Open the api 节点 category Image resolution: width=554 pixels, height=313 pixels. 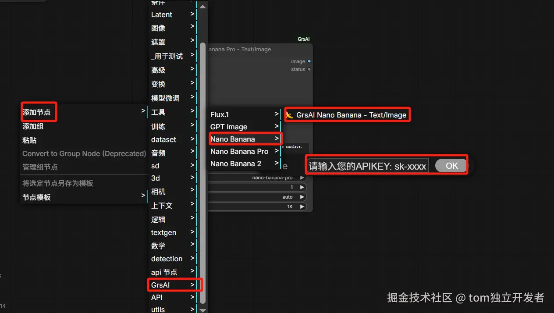coord(173,272)
